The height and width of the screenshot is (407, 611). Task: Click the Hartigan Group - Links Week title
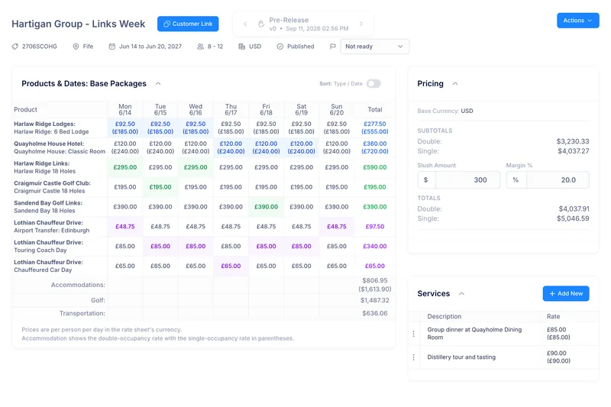click(x=79, y=24)
